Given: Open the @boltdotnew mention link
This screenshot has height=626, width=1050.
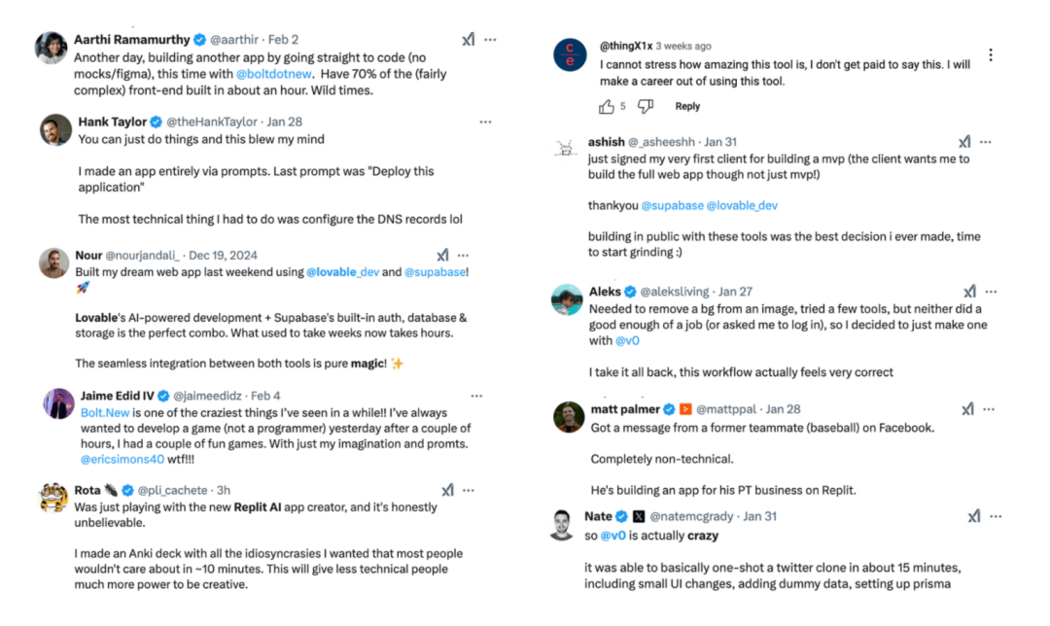Looking at the screenshot, I should click(x=274, y=74).
